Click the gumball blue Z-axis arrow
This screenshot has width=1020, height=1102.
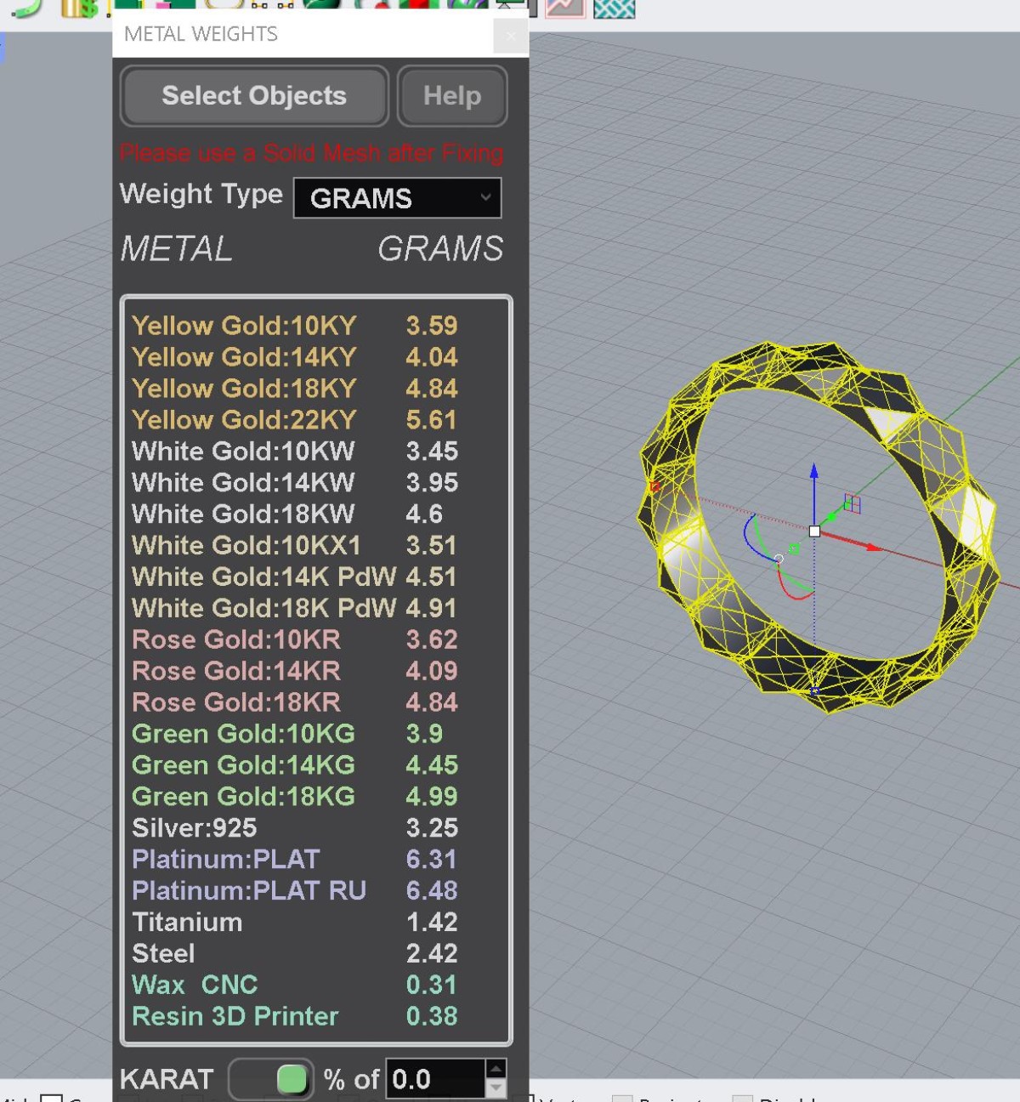coord(814,472)
